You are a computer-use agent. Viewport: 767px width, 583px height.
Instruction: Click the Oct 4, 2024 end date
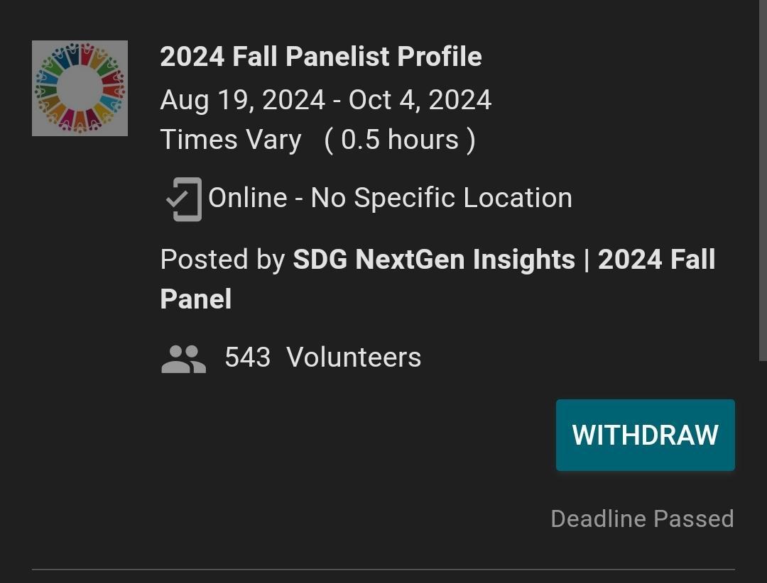(420, 100)
